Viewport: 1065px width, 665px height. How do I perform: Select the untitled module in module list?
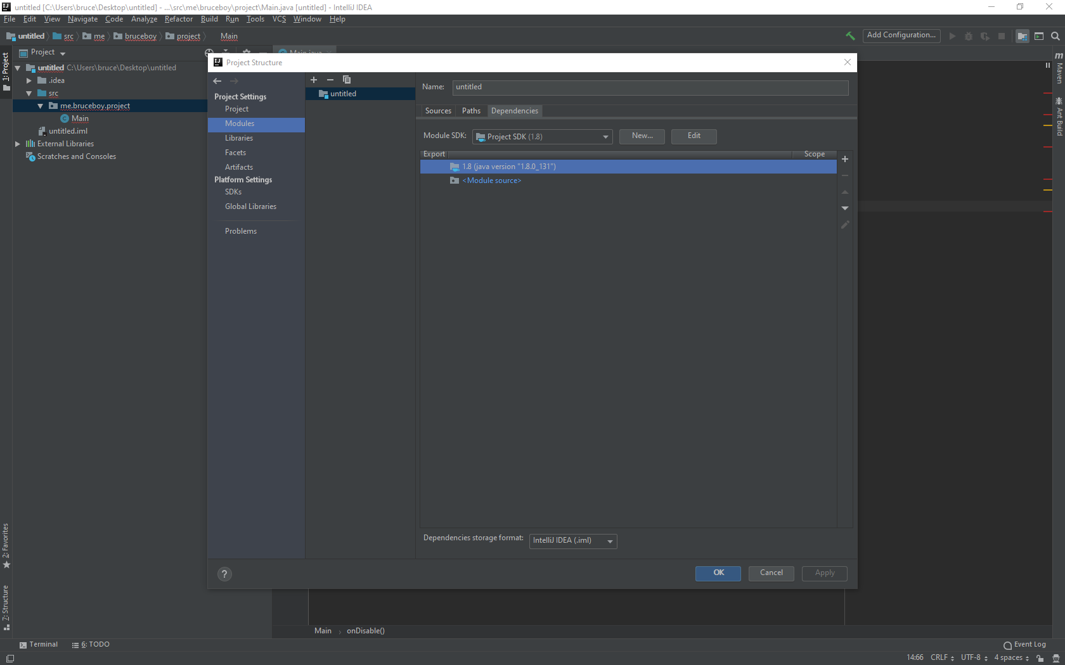pyautogui.click(x=360, y=94)
